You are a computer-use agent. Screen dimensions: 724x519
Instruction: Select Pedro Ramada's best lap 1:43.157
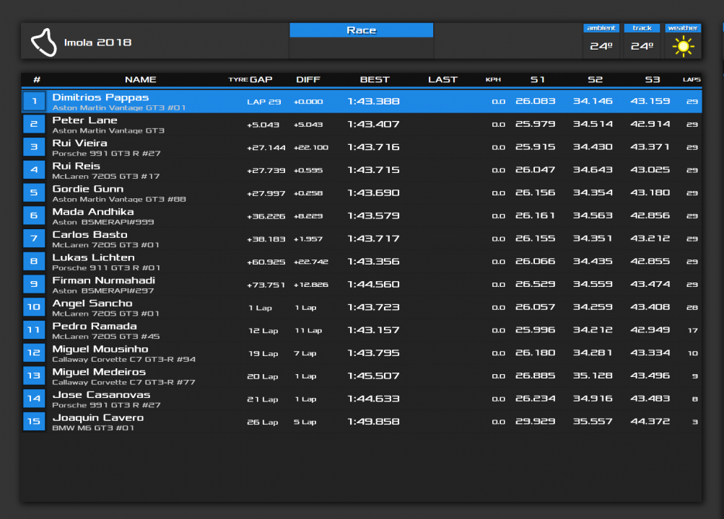coord(373,330)
